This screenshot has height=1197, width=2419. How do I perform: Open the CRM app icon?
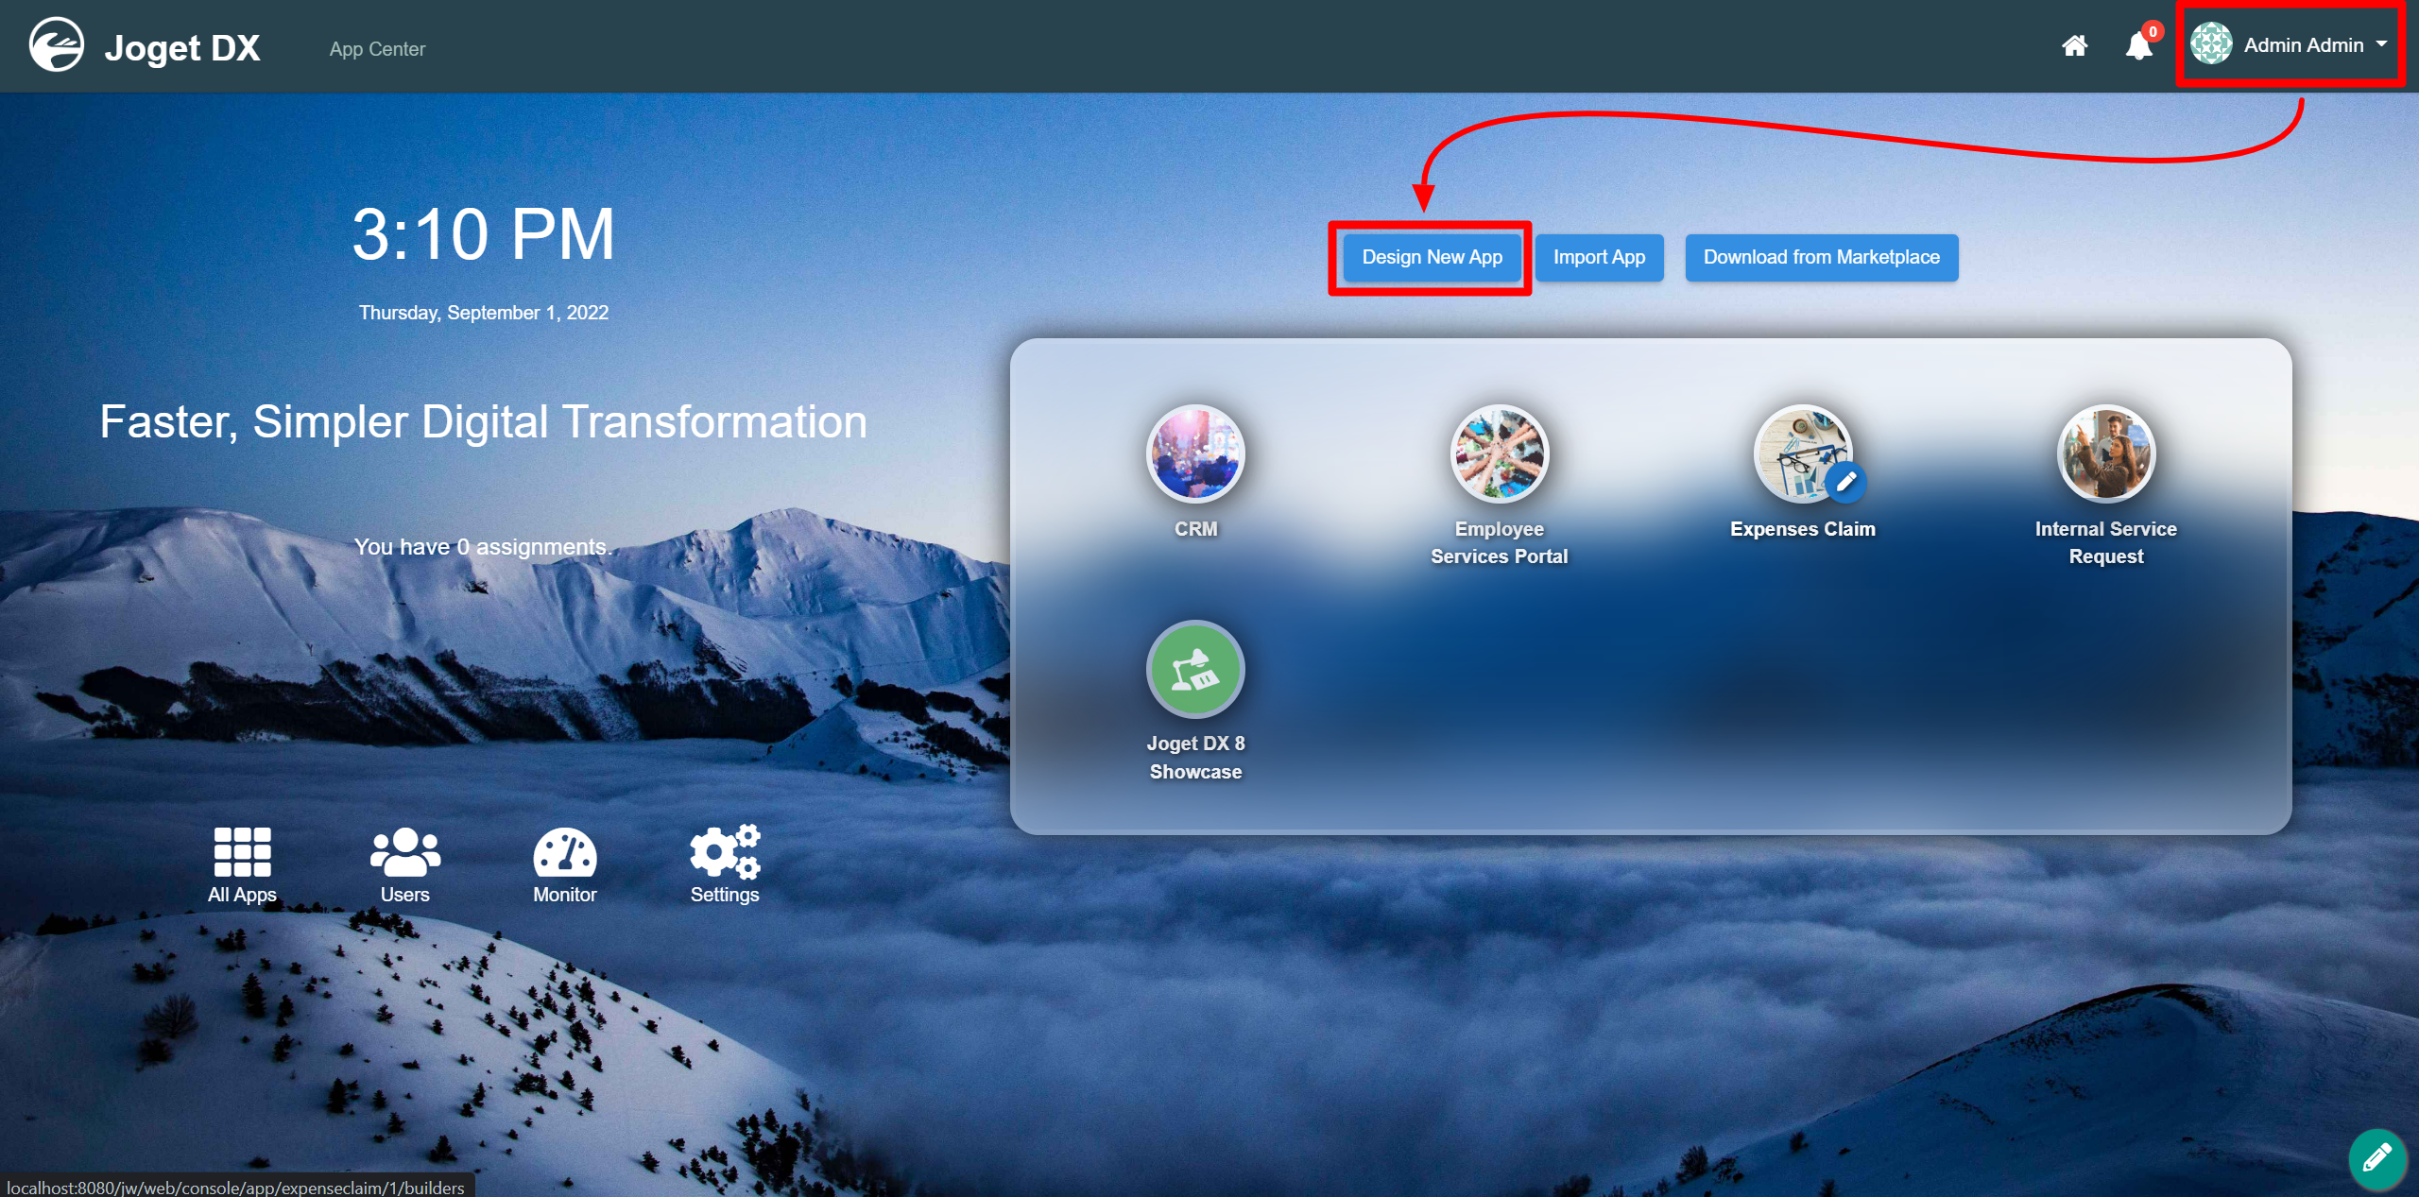pos(1195,453)
